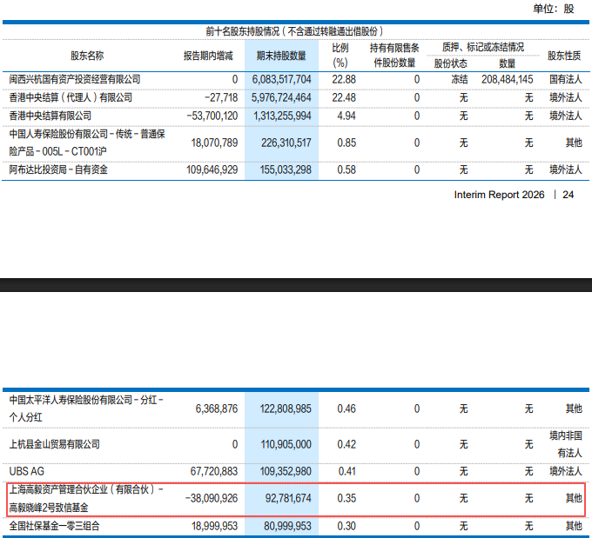Select shareholder 闽西兴杭国有资产投资经营有限公司
The image size is (592, 538).
75,79
